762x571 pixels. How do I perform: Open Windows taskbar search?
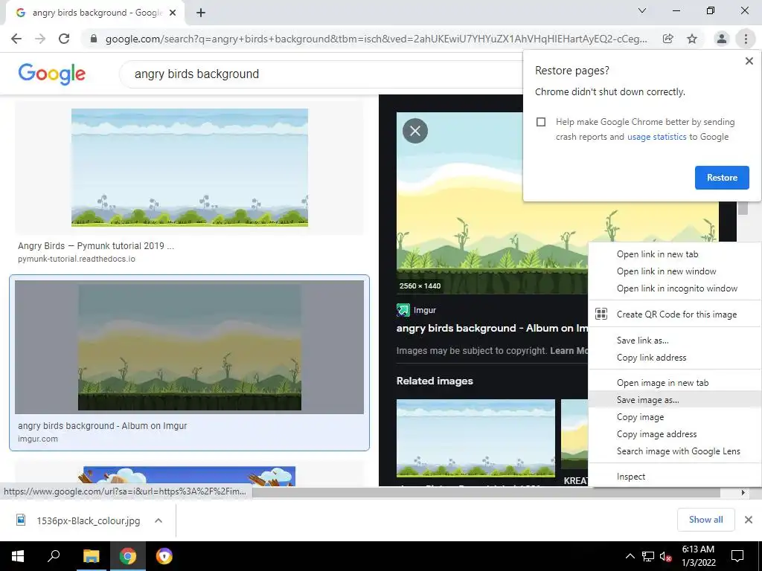tap(54, 556)
